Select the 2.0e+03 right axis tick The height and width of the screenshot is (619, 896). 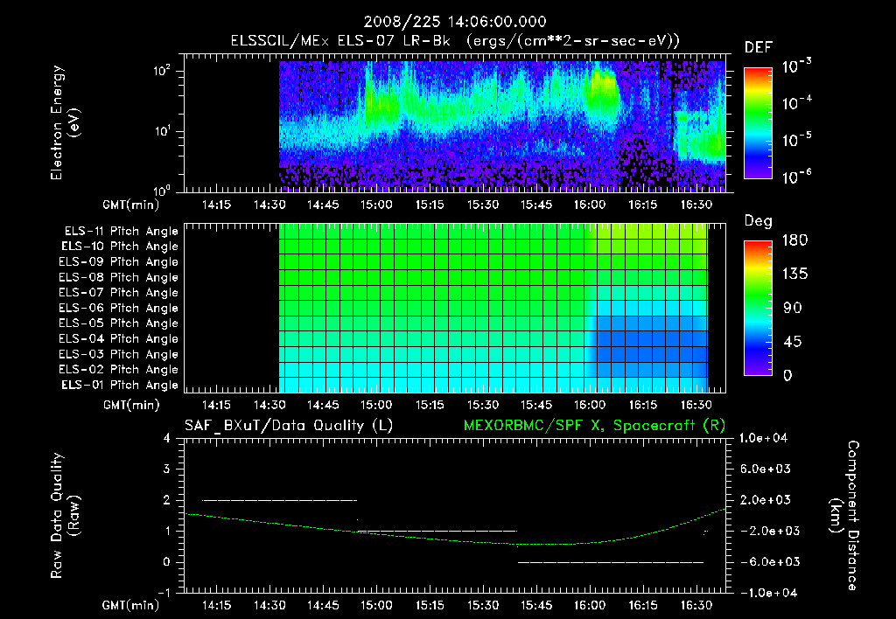766,499
